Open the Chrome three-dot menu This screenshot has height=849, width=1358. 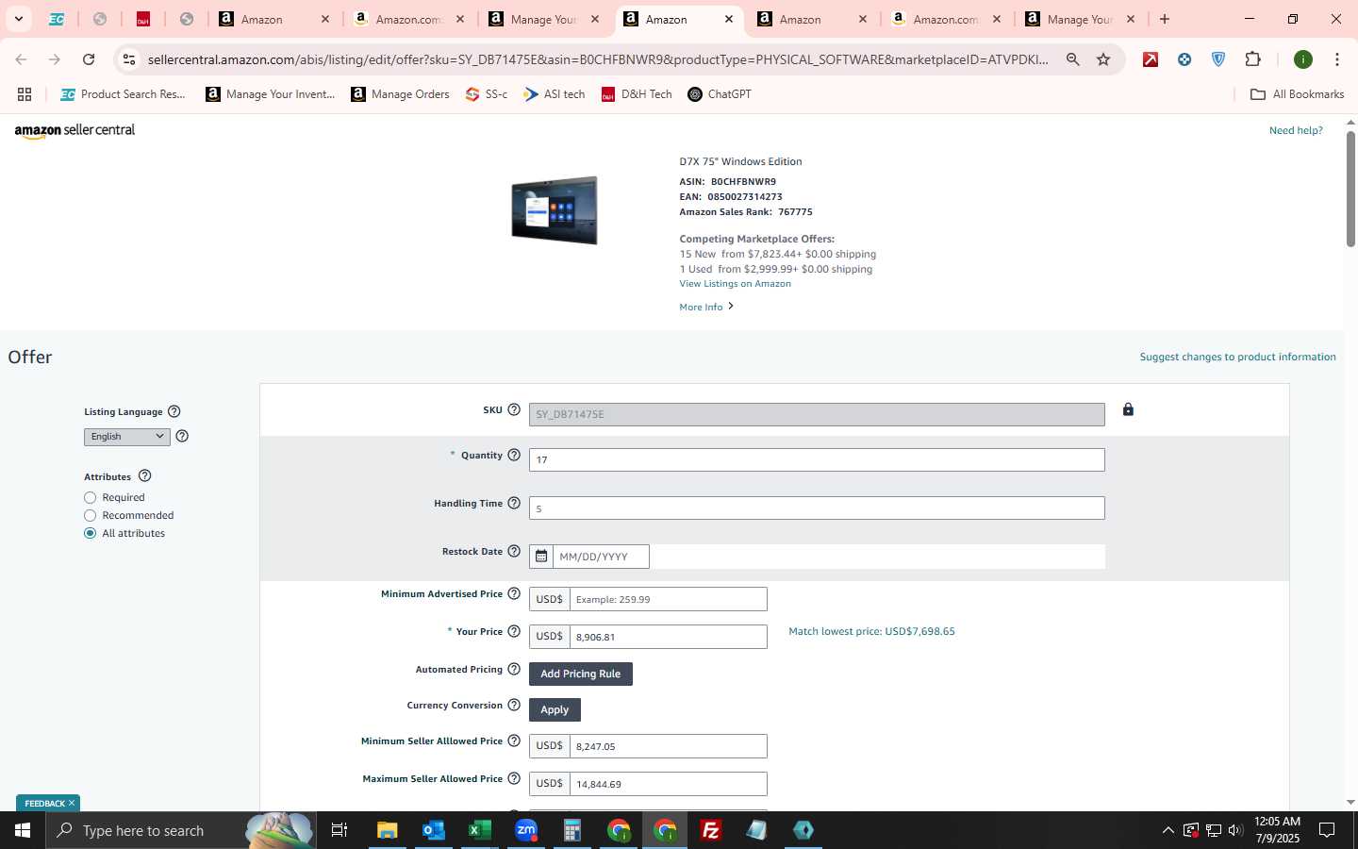1336,59
